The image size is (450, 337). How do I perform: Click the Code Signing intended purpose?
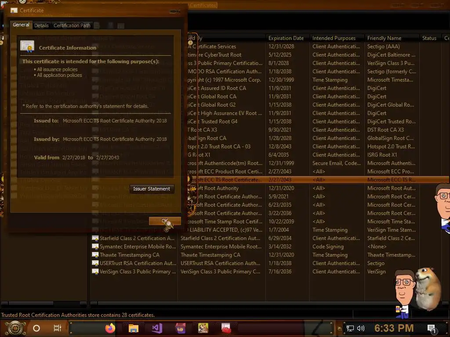coord(328,247)
